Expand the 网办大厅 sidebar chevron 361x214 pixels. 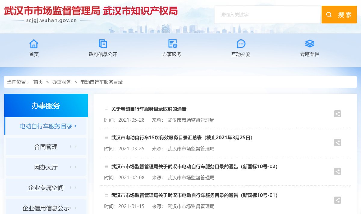75,167
